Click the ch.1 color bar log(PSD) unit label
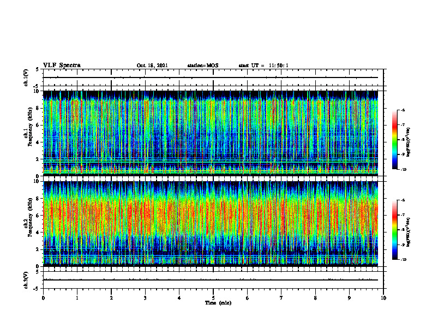The width and height of the screenshot is (432, 334). 409,142
